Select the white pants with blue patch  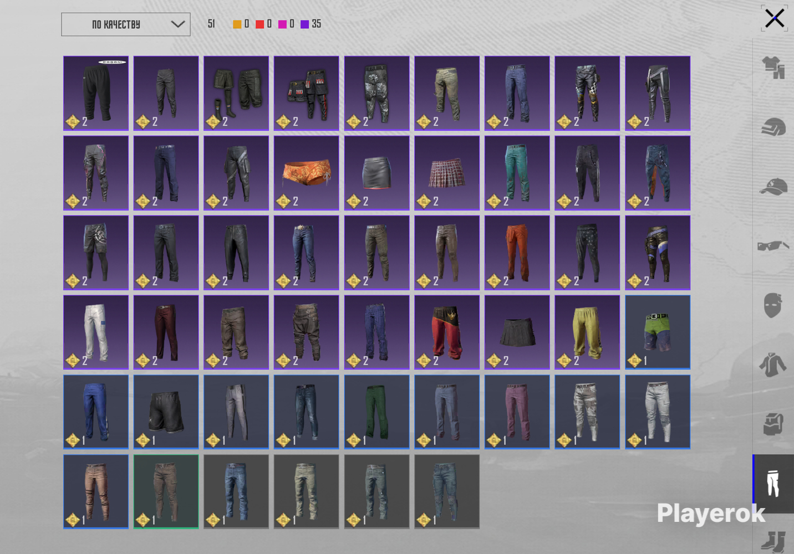click(95, 332)
